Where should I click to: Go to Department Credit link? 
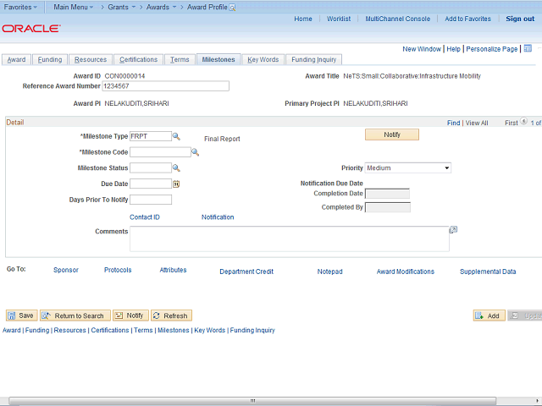[x=246, y=272]
